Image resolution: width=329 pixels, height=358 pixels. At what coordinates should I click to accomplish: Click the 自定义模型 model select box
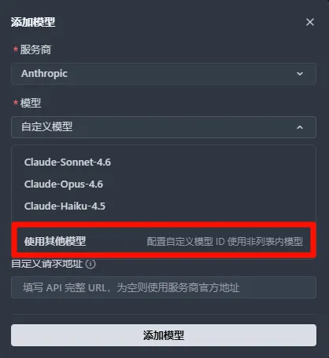tap(164, 127)
